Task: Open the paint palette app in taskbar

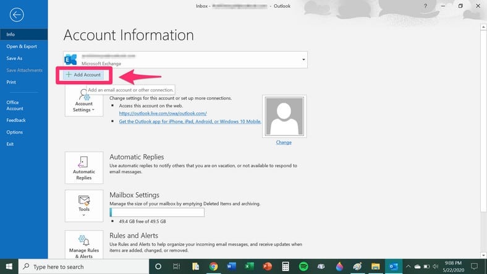Action: point(357,267)
